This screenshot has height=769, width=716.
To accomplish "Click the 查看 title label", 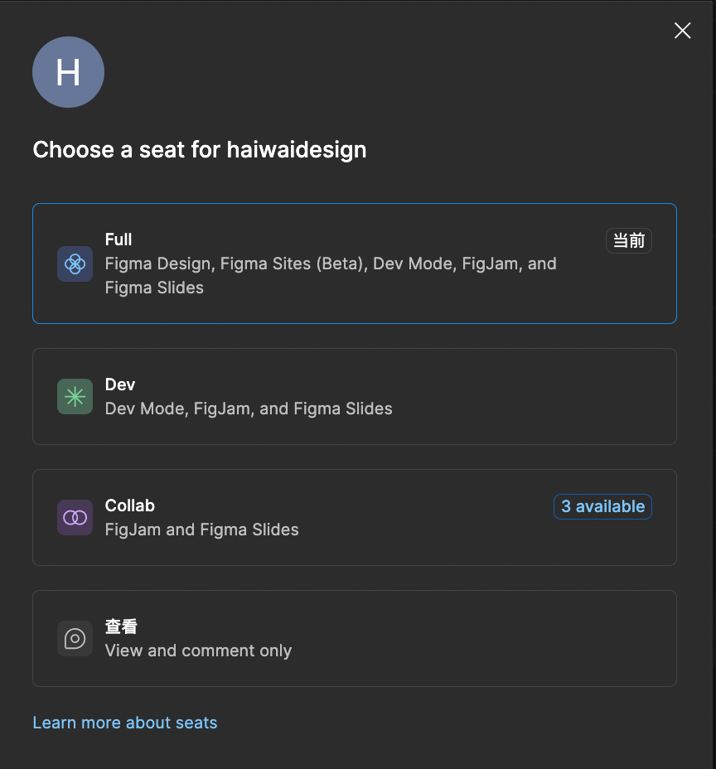I will 121,626.
